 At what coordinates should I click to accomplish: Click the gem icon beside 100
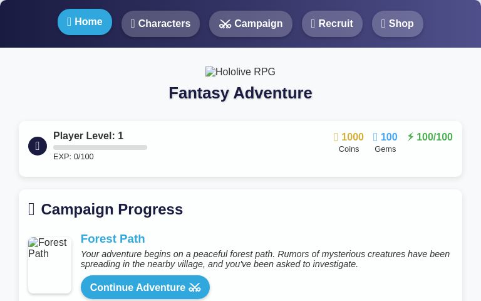click(x=375, y=137)
